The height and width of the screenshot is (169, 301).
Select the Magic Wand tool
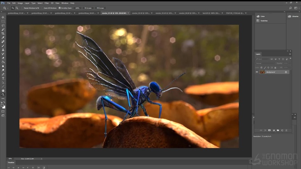coord(3,30)
